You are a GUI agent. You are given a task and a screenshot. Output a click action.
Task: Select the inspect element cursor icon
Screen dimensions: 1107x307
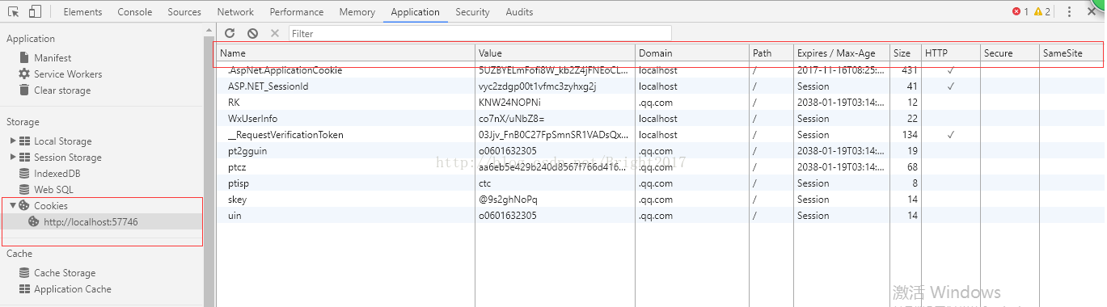point(13,11)
